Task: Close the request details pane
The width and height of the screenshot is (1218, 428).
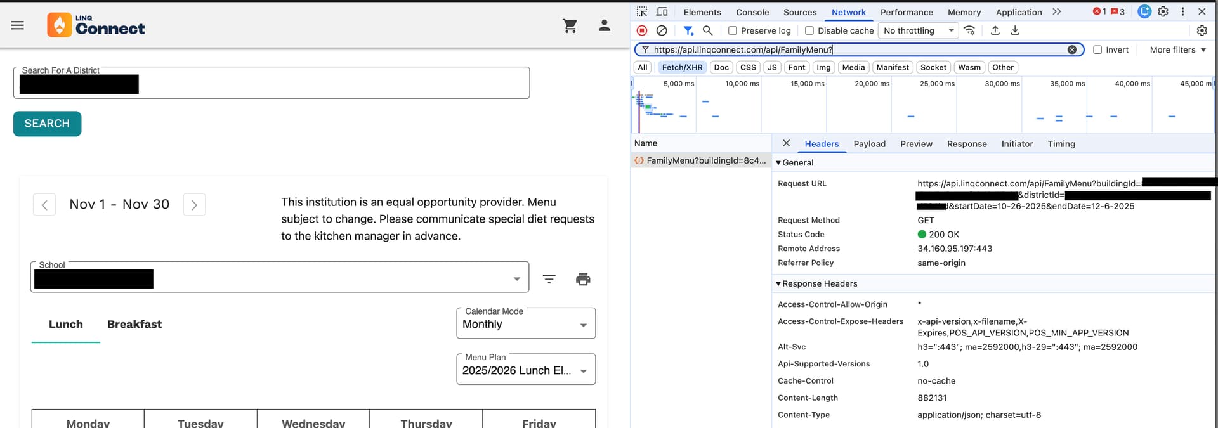Action: point(786,143)
